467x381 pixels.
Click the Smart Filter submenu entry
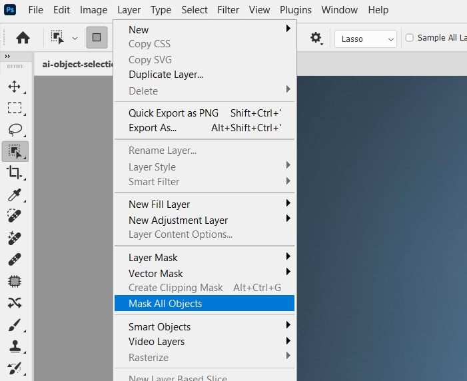[x=205, y=181]
